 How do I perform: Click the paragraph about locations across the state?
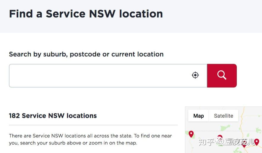pyautogui.click(x=90, y=139)
